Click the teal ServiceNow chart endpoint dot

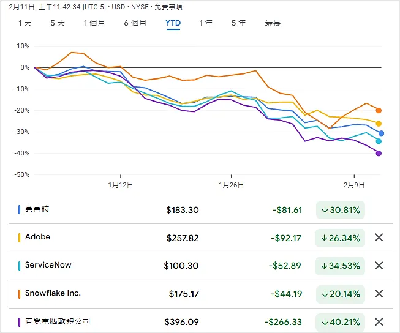pos(379,141)
